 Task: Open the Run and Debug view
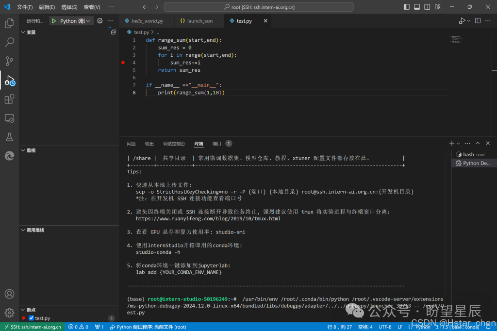coord(9,81)
